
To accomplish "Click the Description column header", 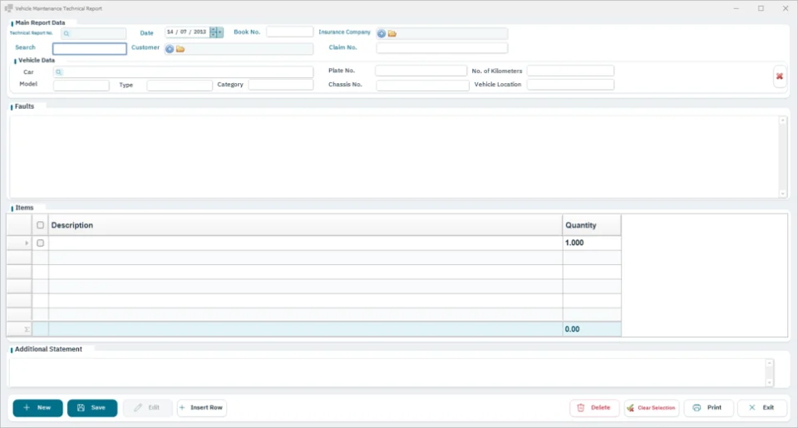I will (305, 225).
